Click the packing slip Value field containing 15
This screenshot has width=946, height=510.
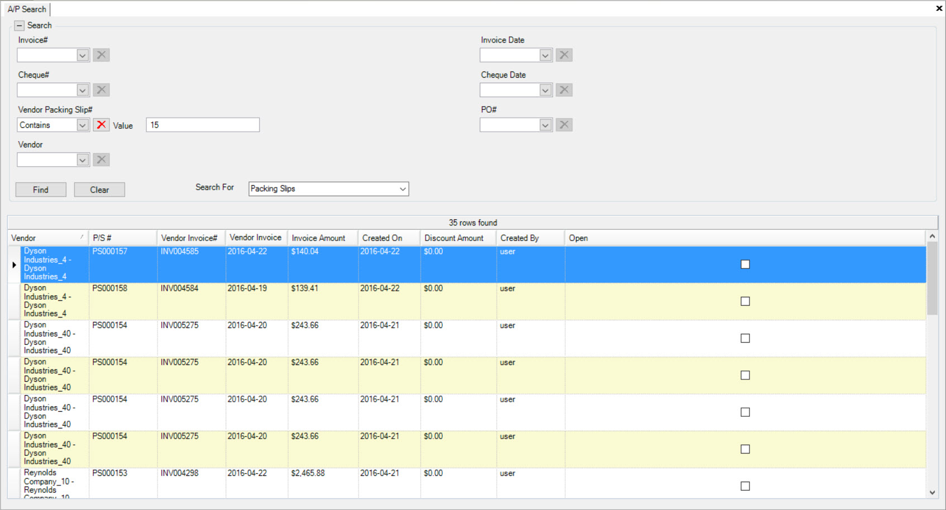pos(203,125)
